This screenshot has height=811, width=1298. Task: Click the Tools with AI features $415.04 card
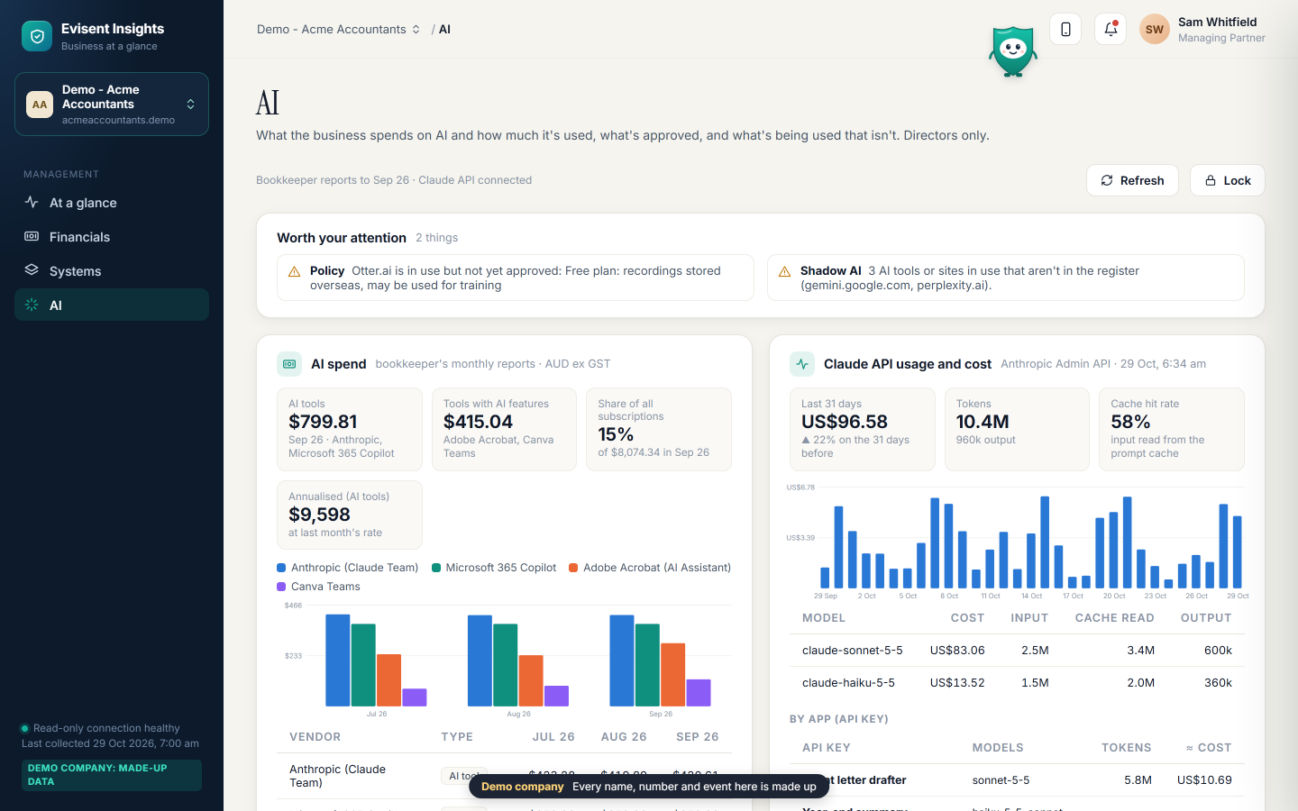(x=504, y=429)
